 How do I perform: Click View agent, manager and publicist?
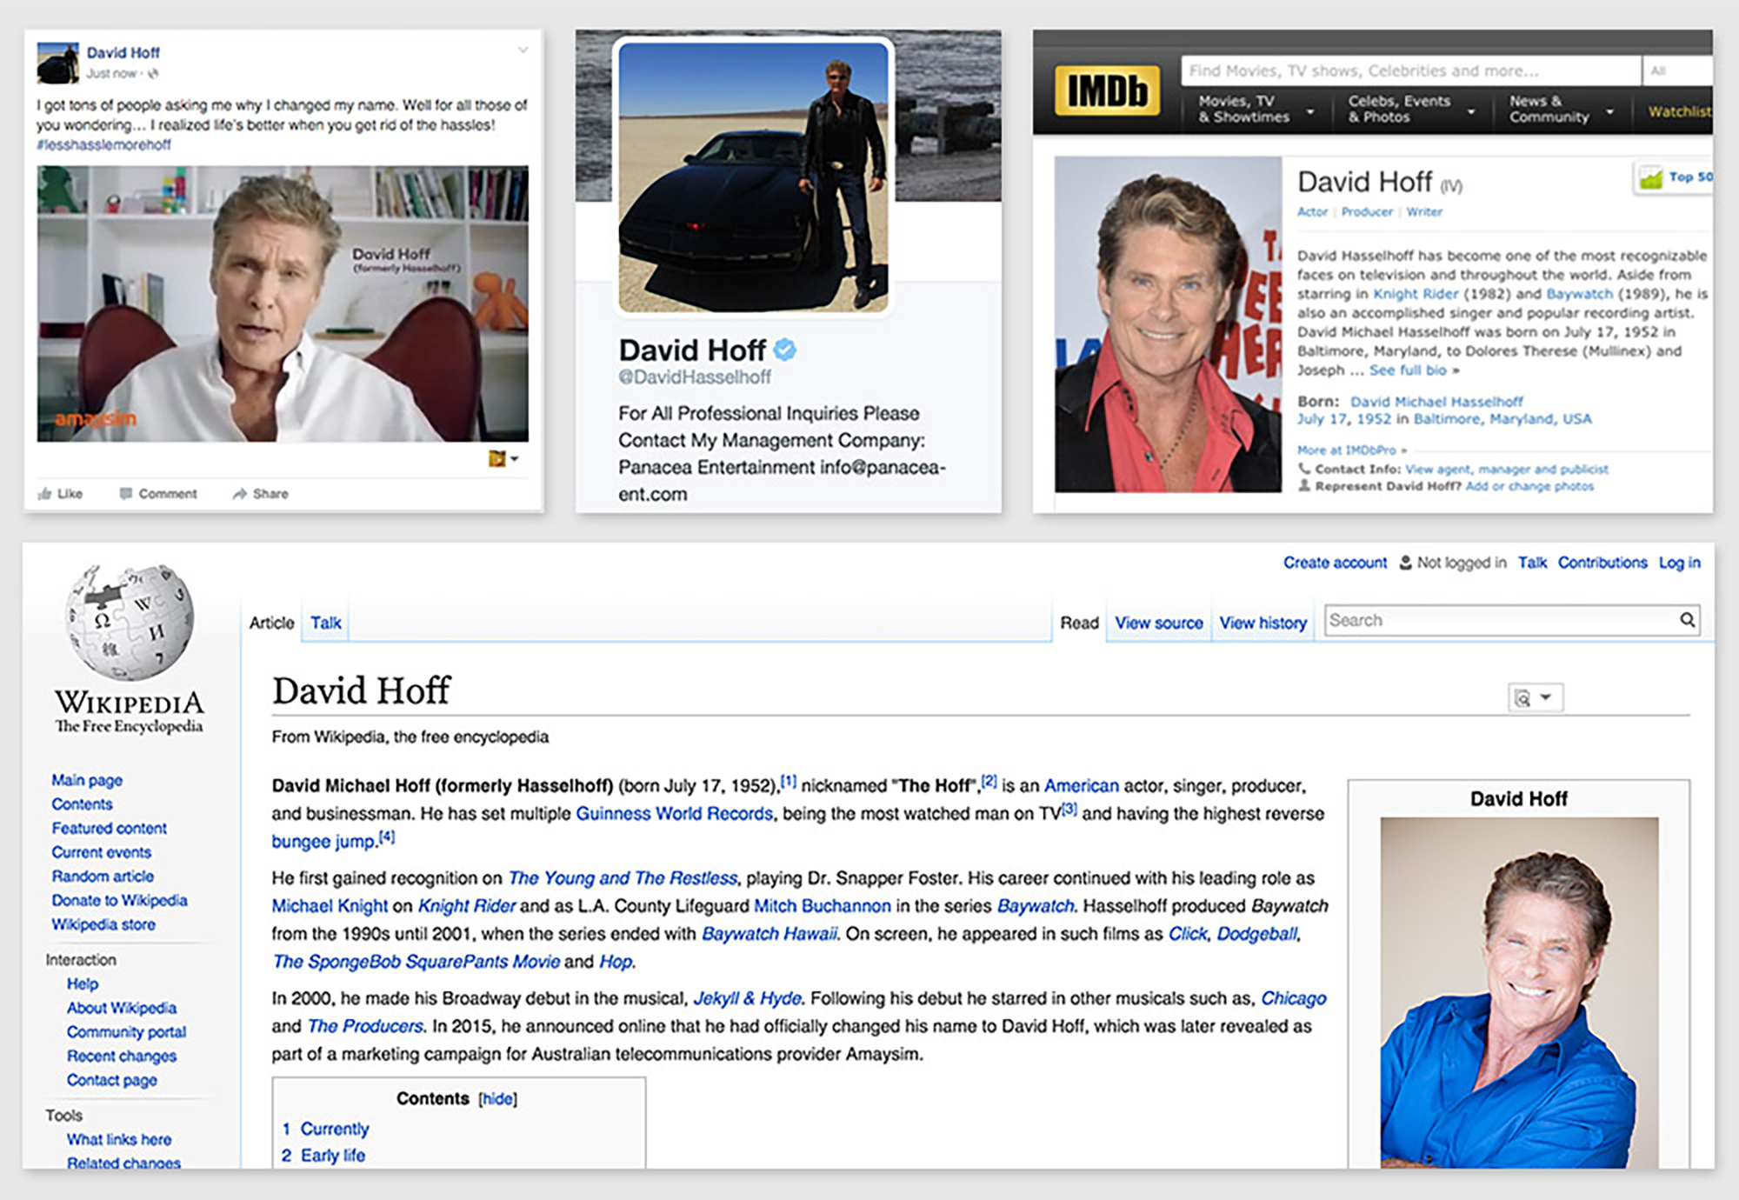tap(1507, 469)
